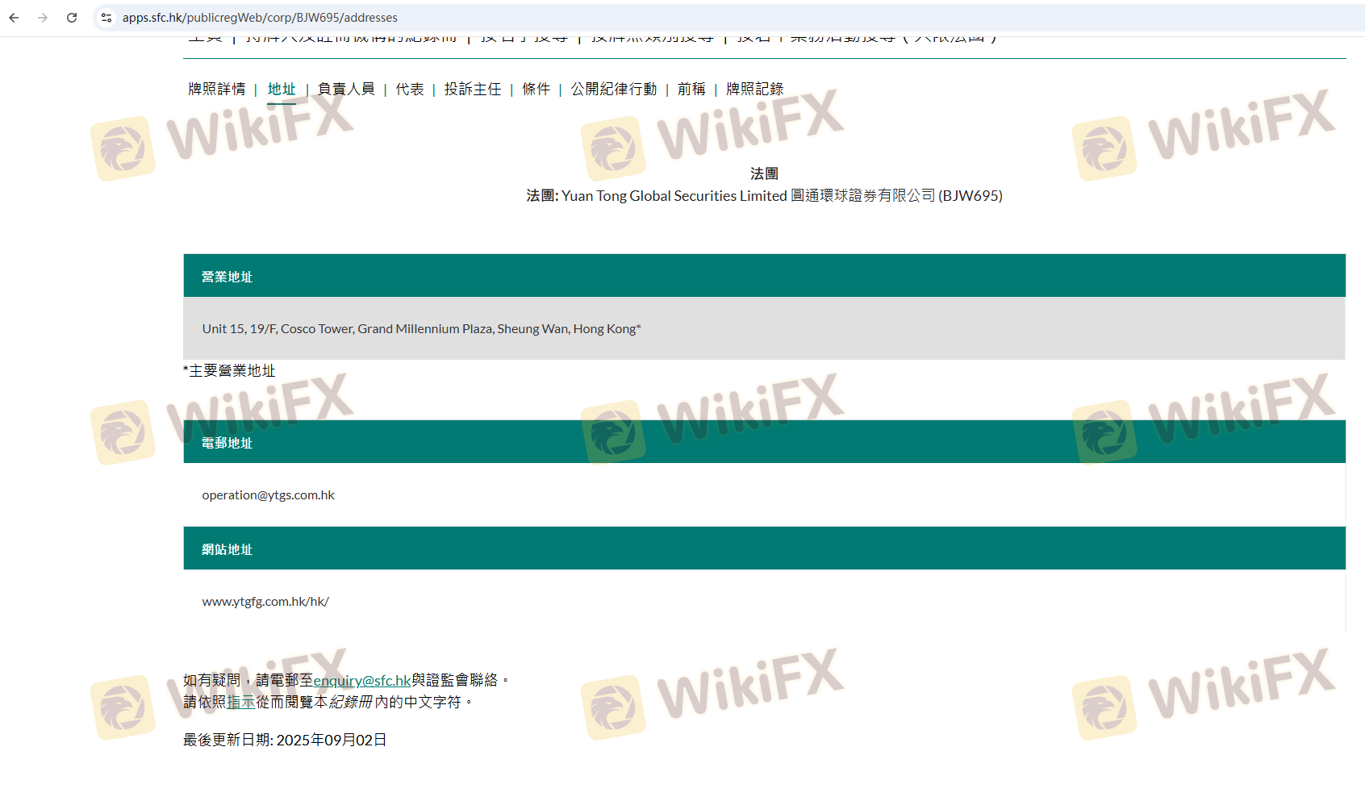Click the browser forward arrow

click(43, 18)
